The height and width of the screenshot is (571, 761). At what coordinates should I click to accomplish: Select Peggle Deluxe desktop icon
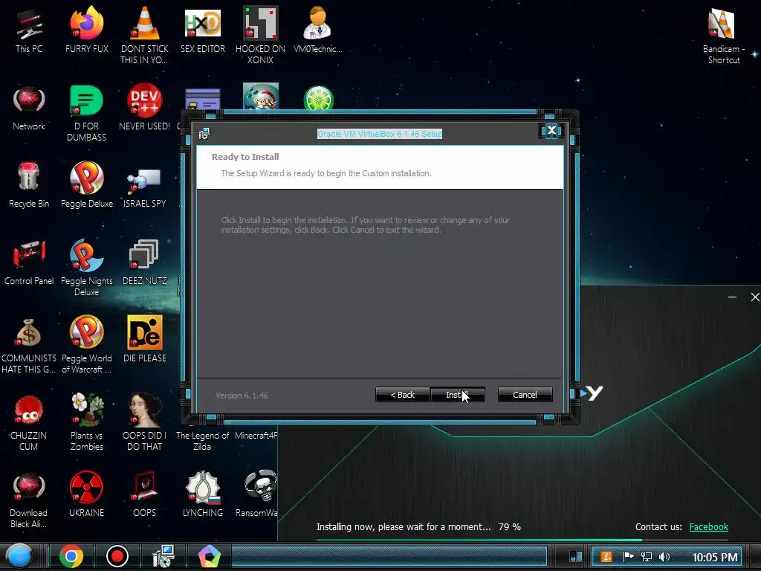coord(87,185)
